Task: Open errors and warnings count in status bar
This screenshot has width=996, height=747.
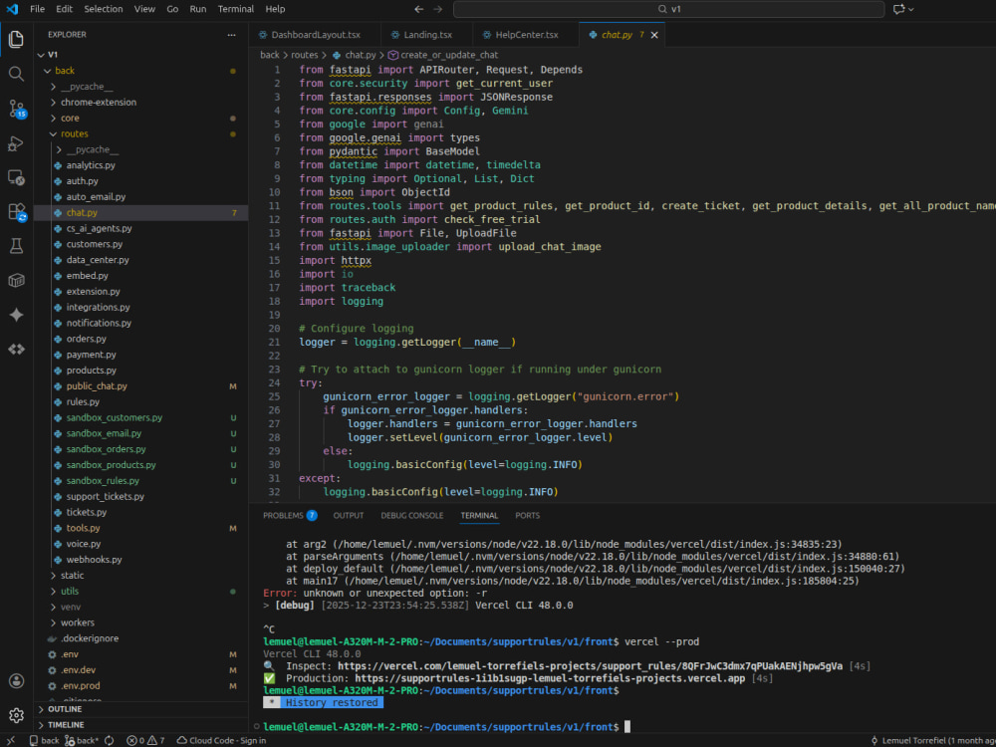Action: (145, 741)
